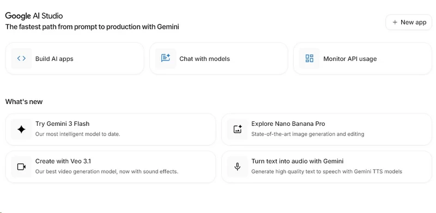Create a new app with New app button
The image size is (436, 213).
[x=409, y=22]
